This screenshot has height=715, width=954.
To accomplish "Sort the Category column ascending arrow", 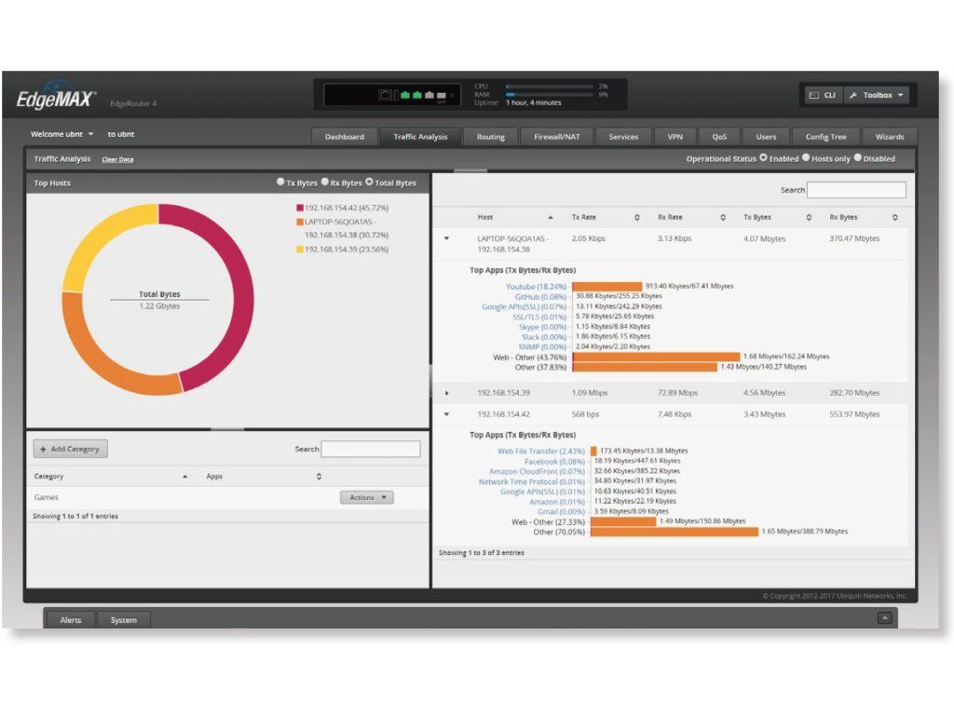I will pos(185,477).
